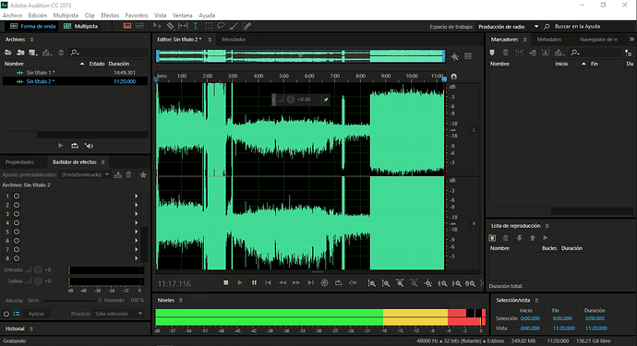Switch to Forma de onda view
The height and width of the screenshot is (346, 637).
click(32, 26)
